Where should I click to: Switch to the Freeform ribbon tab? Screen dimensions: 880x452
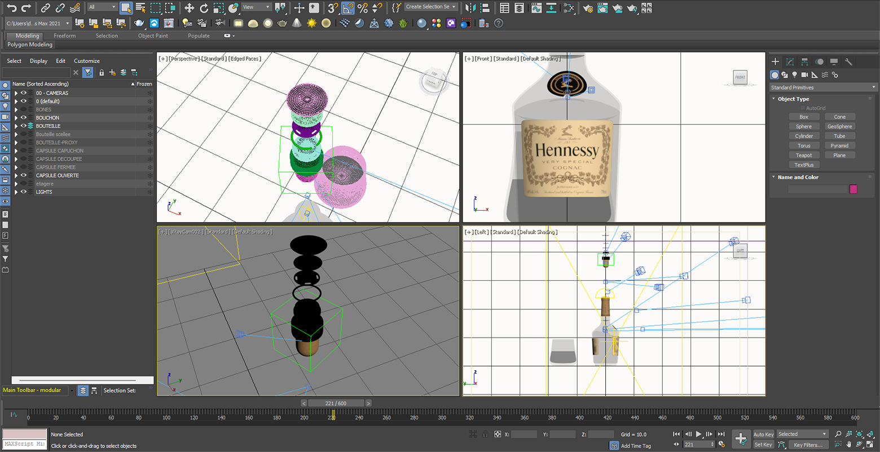pyautogui.click(x=65, y=36)
